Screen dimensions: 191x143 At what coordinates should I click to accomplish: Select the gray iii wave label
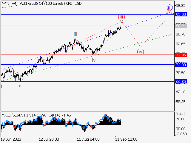[76, 34]
